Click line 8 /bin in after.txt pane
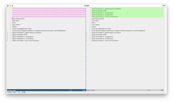This screenshot has width=173, height=102. click(93, 23)
